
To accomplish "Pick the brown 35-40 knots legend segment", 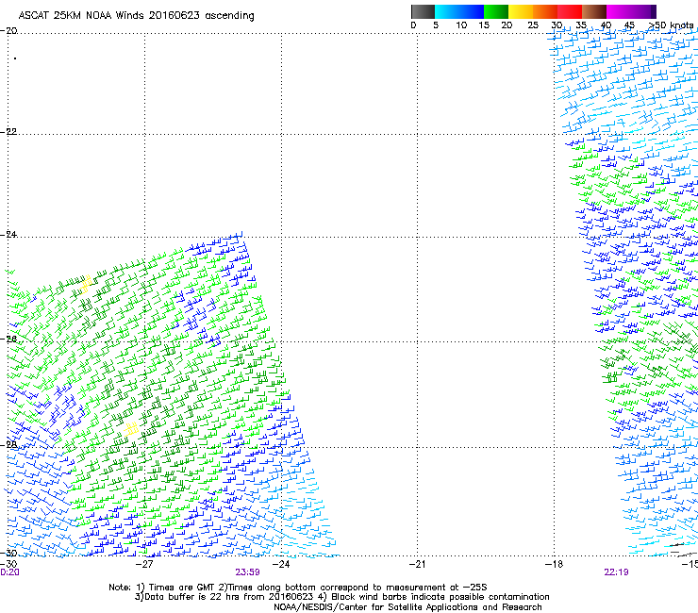I will click(594, 11).
